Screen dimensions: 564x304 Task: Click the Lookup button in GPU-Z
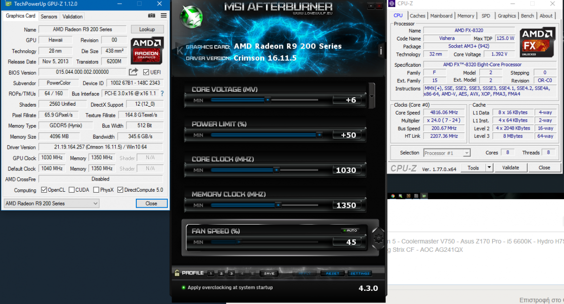[x=147, y=29]
